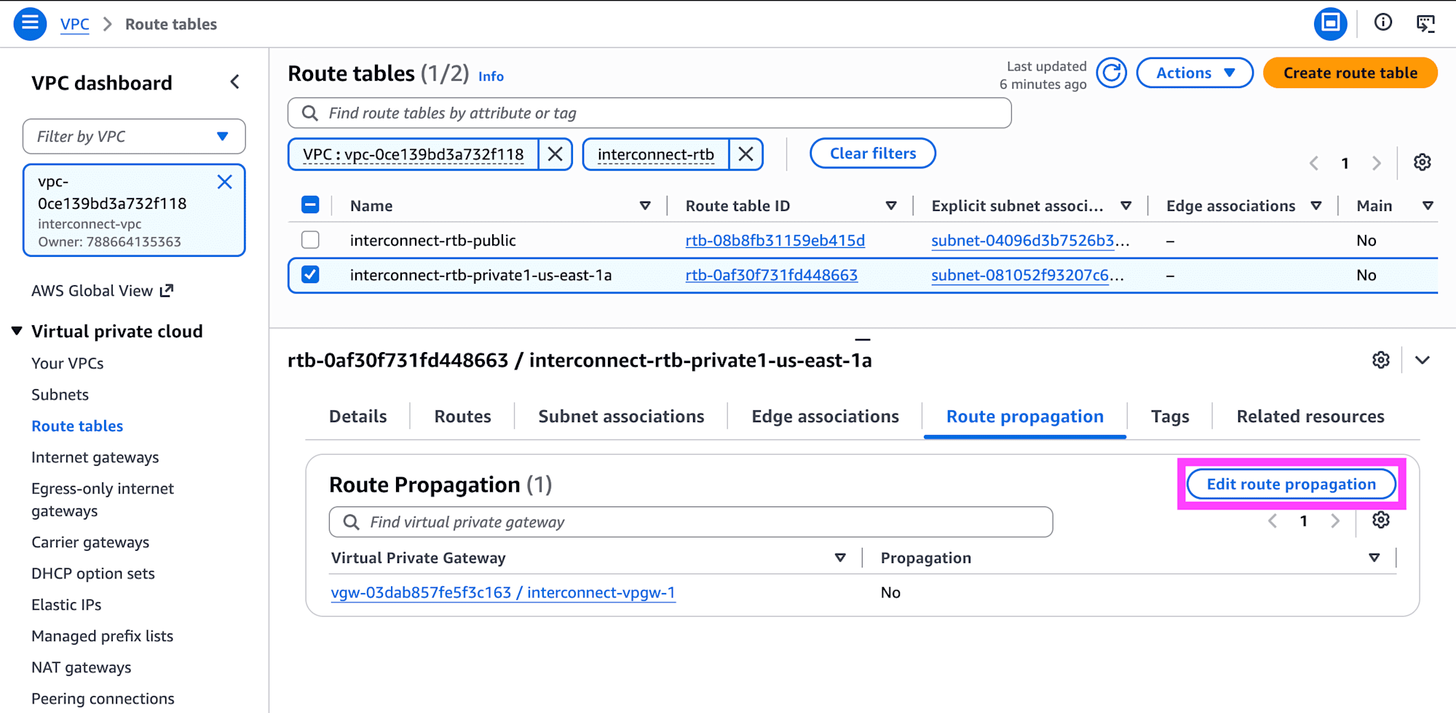Toggle the select-all route tables checkbox
1456x713 pixels.
pyautogui.click(x=310, y=205)
